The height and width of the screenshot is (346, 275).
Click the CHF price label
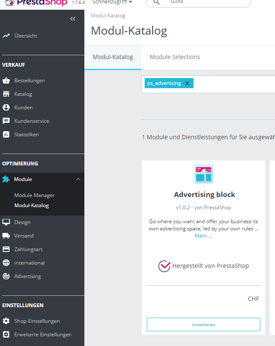point(253,299)
